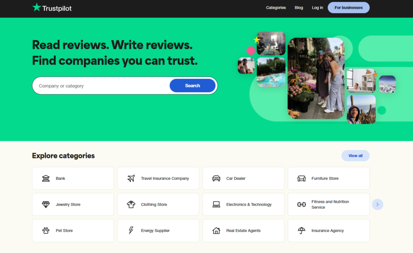Show more categories with the next arrow
This screenshot has height=253, width=413.
click(378, 204)
